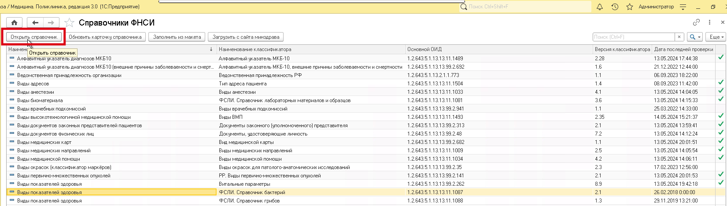Open service and settings menu icon
The height and width of the screenshot is (206, 727).
click(683, 7)
